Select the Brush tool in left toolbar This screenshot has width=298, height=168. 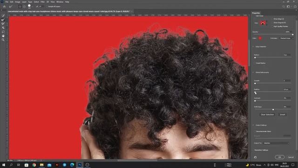click(3, 24)
